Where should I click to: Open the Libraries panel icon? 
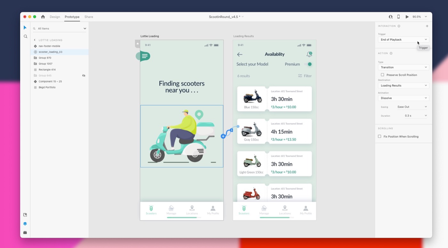25,215
